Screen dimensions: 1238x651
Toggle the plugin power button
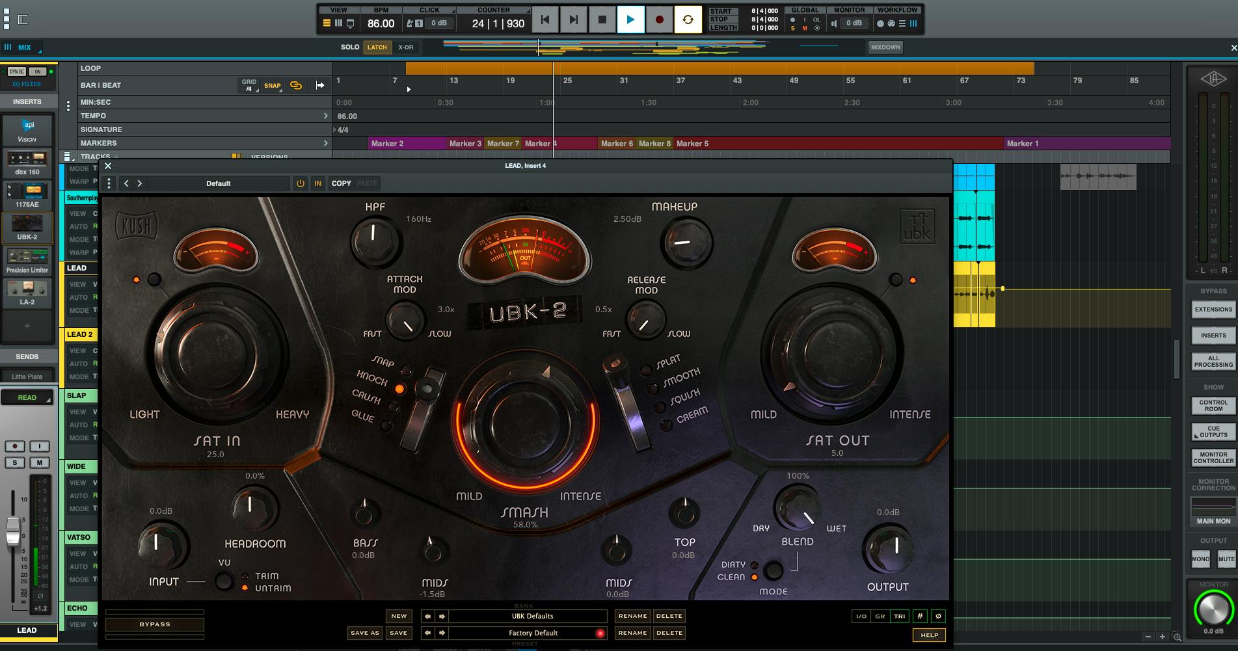301,183
